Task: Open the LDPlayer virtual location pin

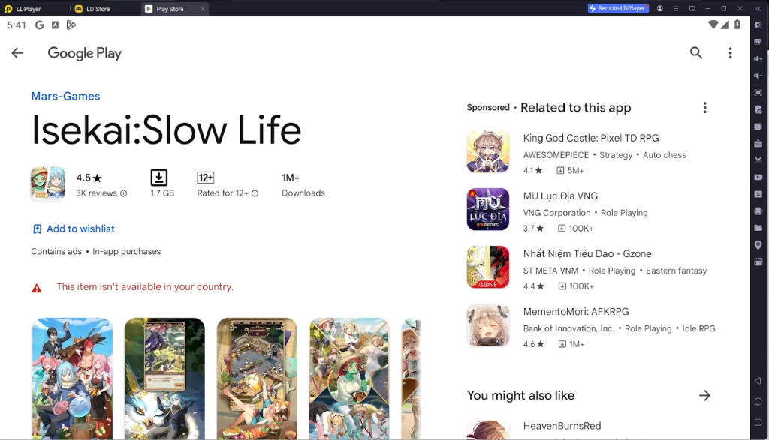Action: [758, 244]
